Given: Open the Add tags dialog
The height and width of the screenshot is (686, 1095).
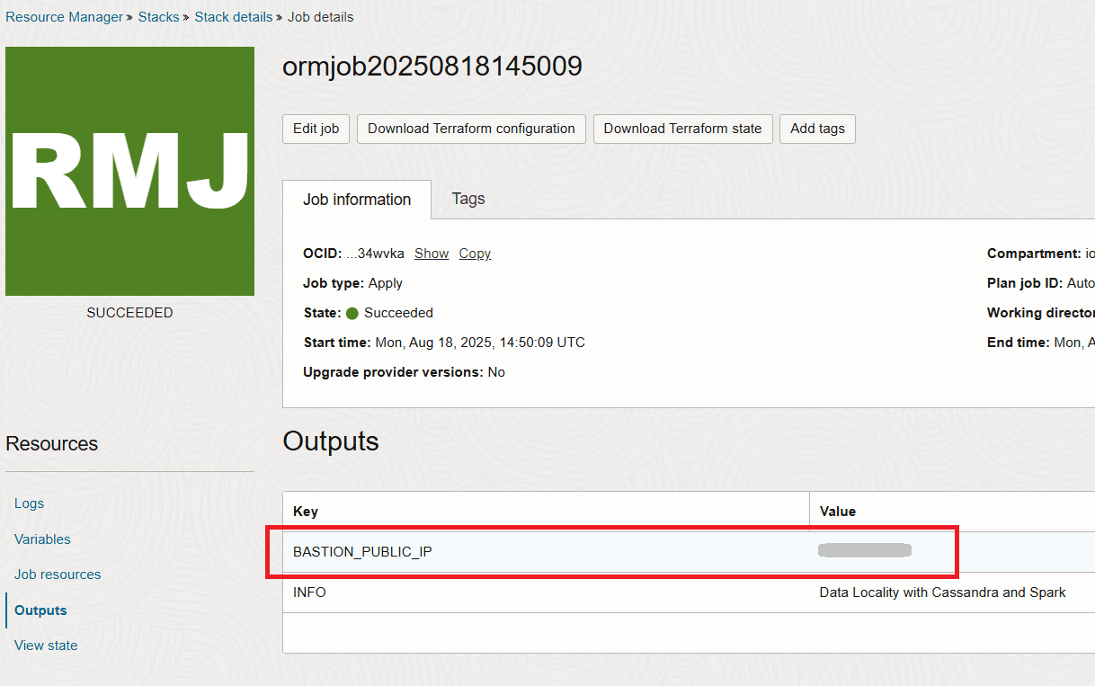Looking at the screenshot, I should (x=817, y=129).
